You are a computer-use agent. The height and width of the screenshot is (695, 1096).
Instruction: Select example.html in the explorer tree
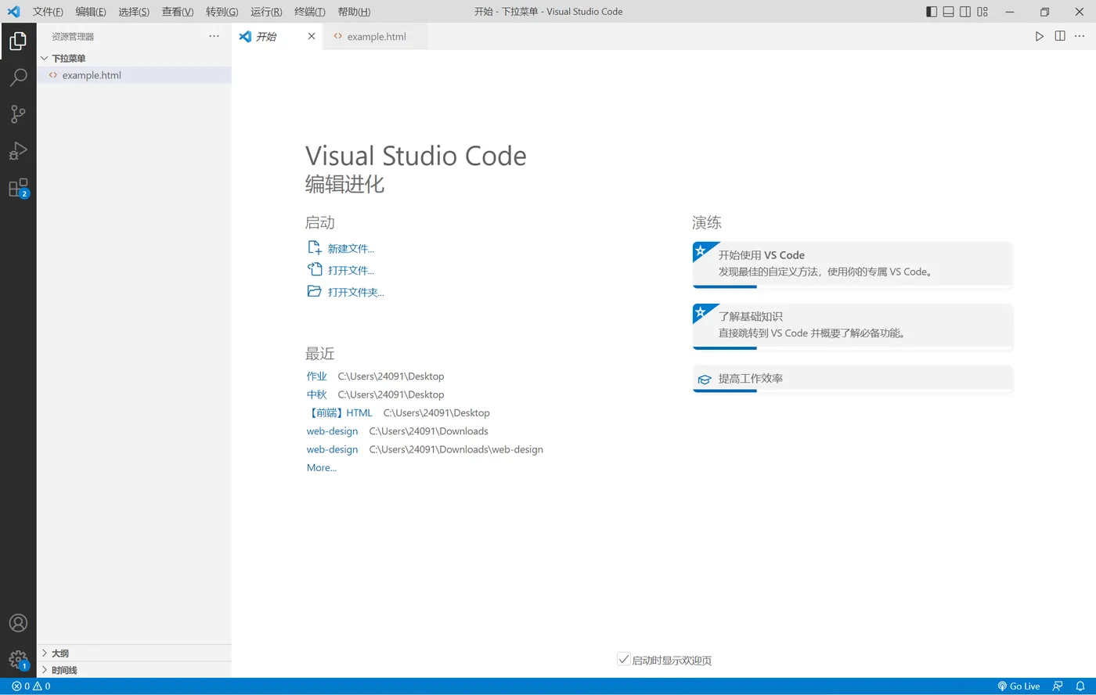134,75
